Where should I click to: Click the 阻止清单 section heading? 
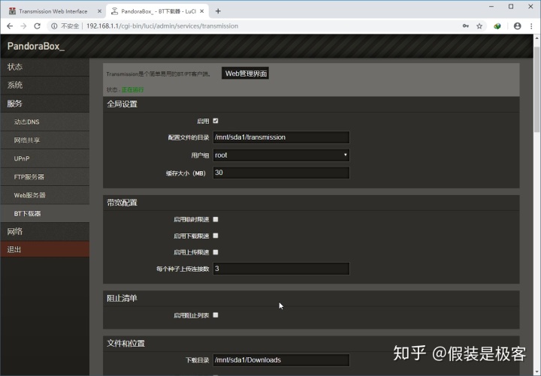[x=122, y=298]
